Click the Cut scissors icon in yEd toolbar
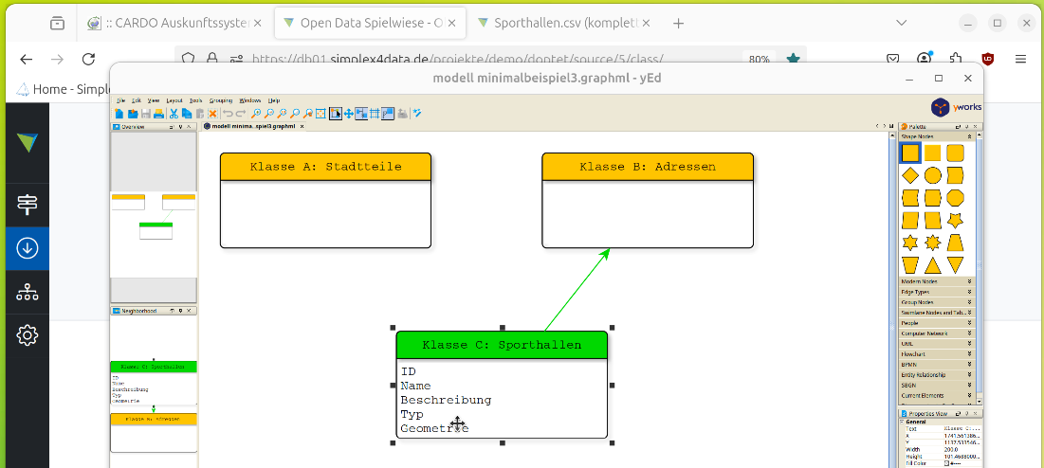This screenshot has width=1044, height=468. 174,114
